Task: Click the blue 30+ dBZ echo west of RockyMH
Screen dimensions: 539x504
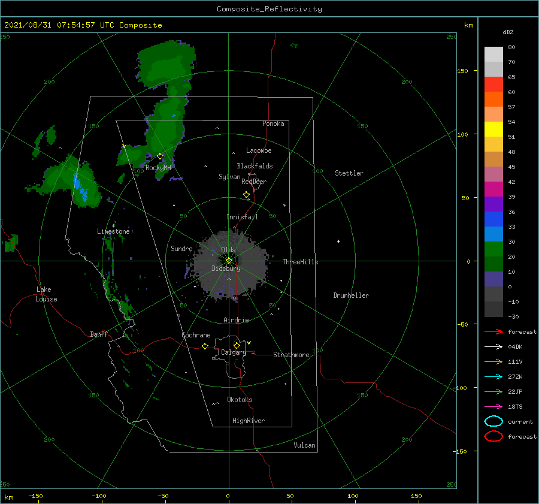Action: 80,187
